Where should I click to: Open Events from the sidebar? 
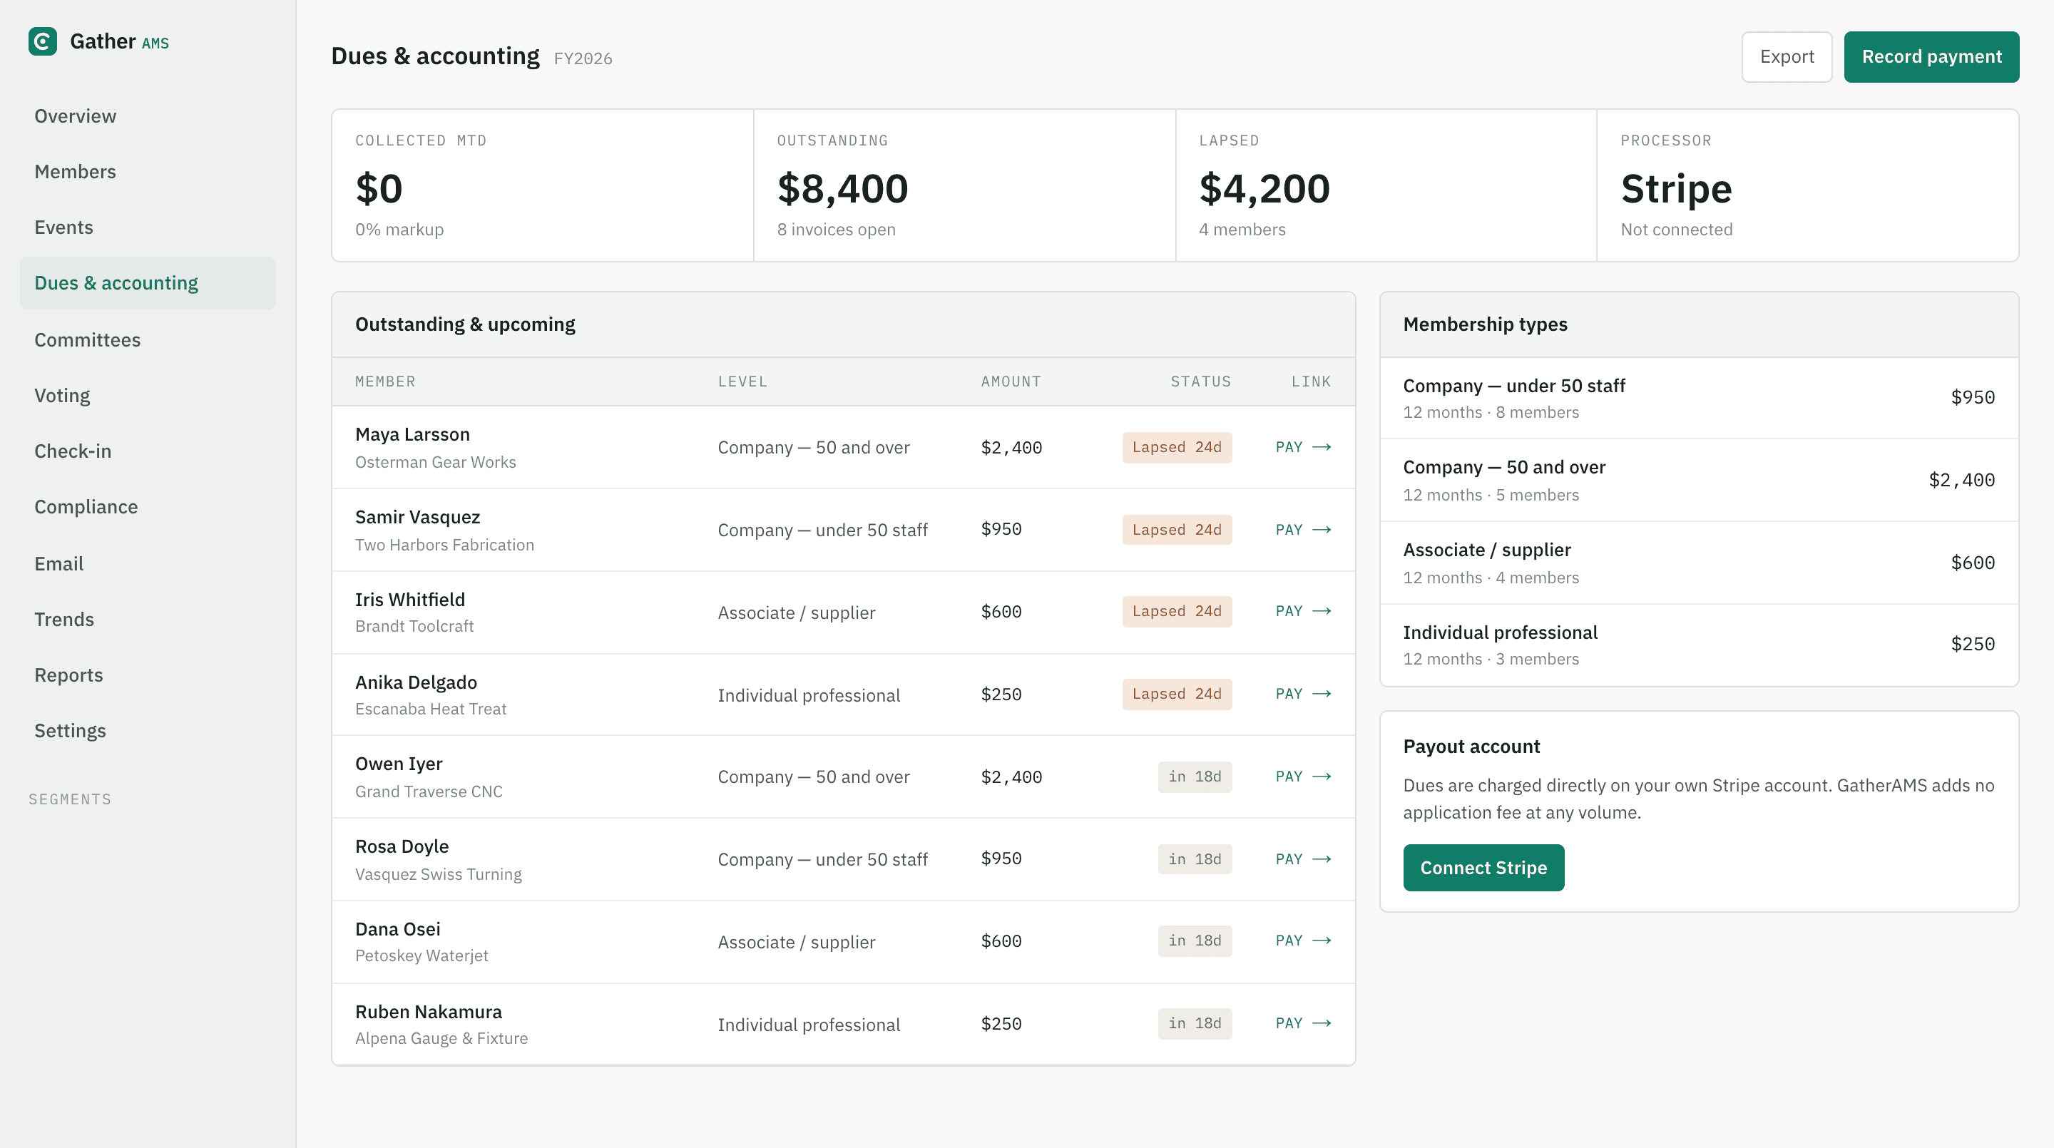pos(148,227)
